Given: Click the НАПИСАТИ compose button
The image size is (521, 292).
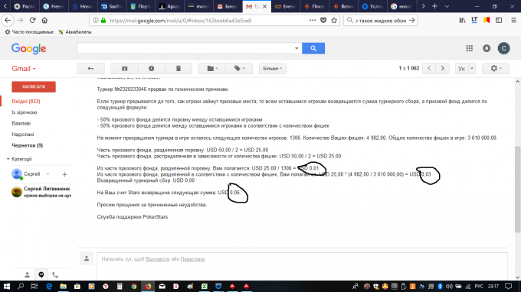Looking at the screenshot, I should 34,87.
